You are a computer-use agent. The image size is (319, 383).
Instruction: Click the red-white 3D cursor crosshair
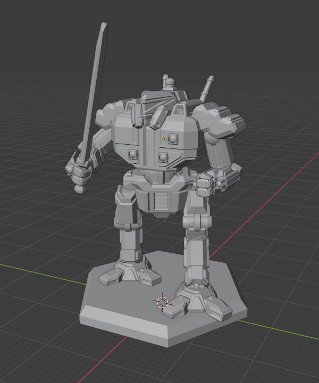[x=162, y=302]
